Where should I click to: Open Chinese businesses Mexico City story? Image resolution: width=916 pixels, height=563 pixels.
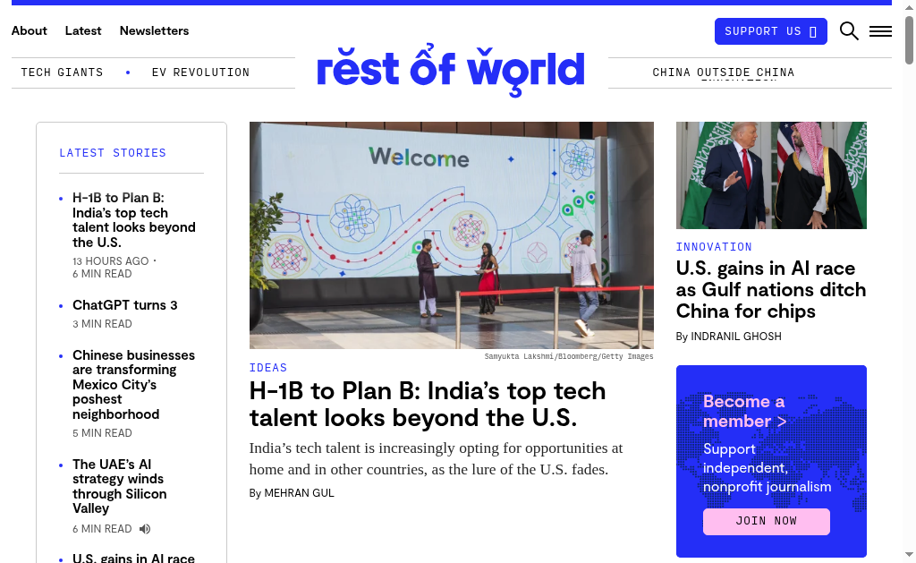[x=133, y=385]
